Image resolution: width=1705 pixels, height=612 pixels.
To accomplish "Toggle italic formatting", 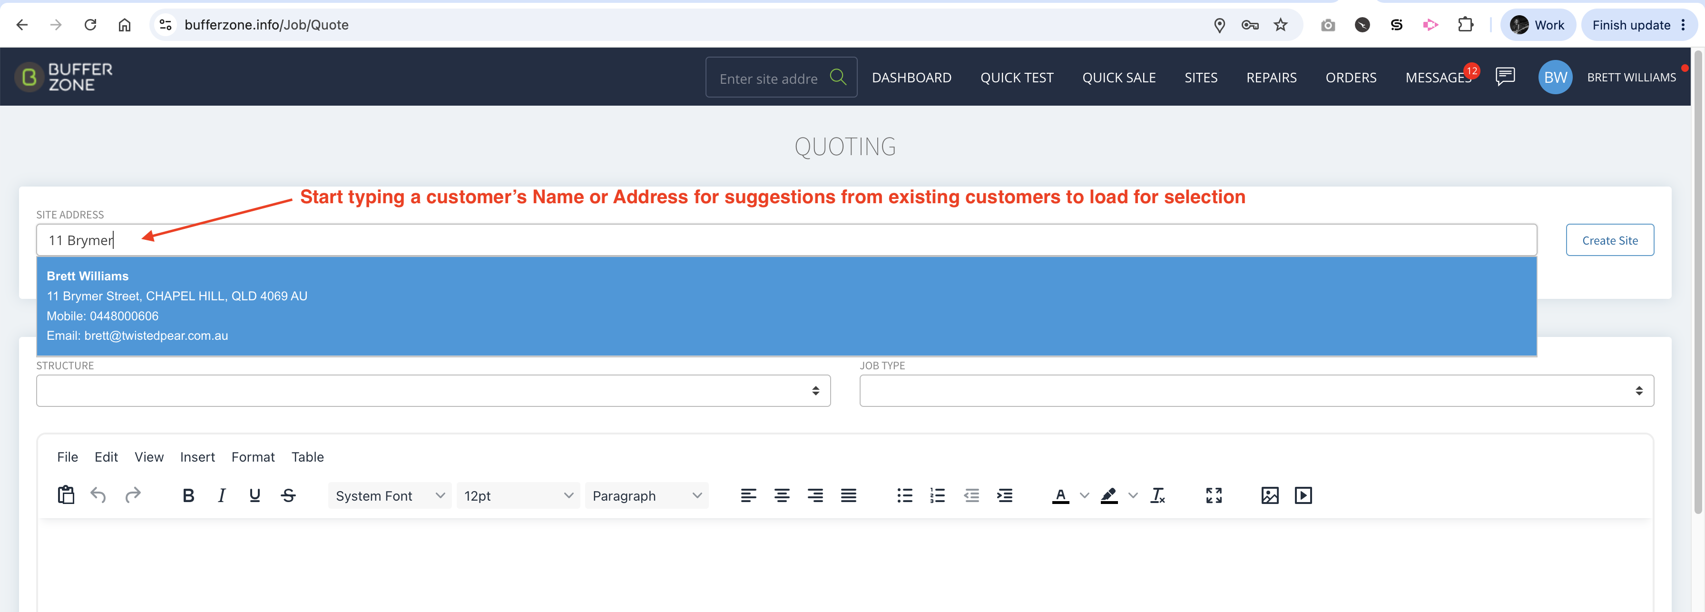I will point(222,495).
